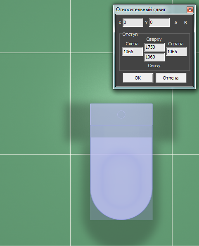This screenshot has width=199, height=246.
Task: Select the B option in dialog
Action: 185,23
